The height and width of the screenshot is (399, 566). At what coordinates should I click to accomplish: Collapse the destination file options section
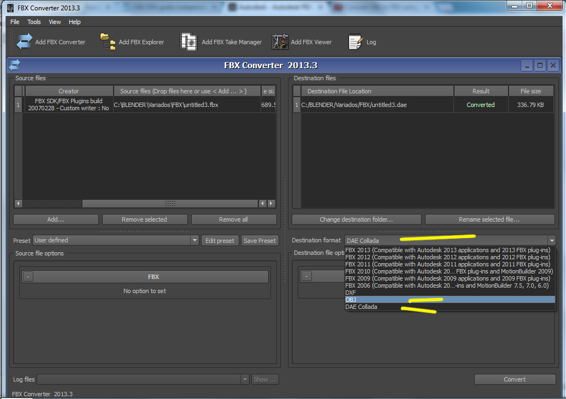pyautogui.click(x=306, y=276)
